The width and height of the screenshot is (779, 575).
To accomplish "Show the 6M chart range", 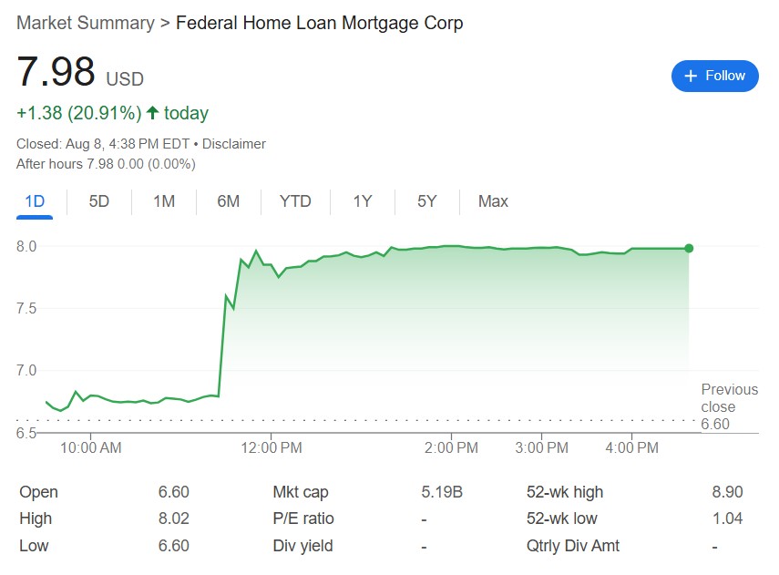I will pyautogui.click(x=229, y=201).
